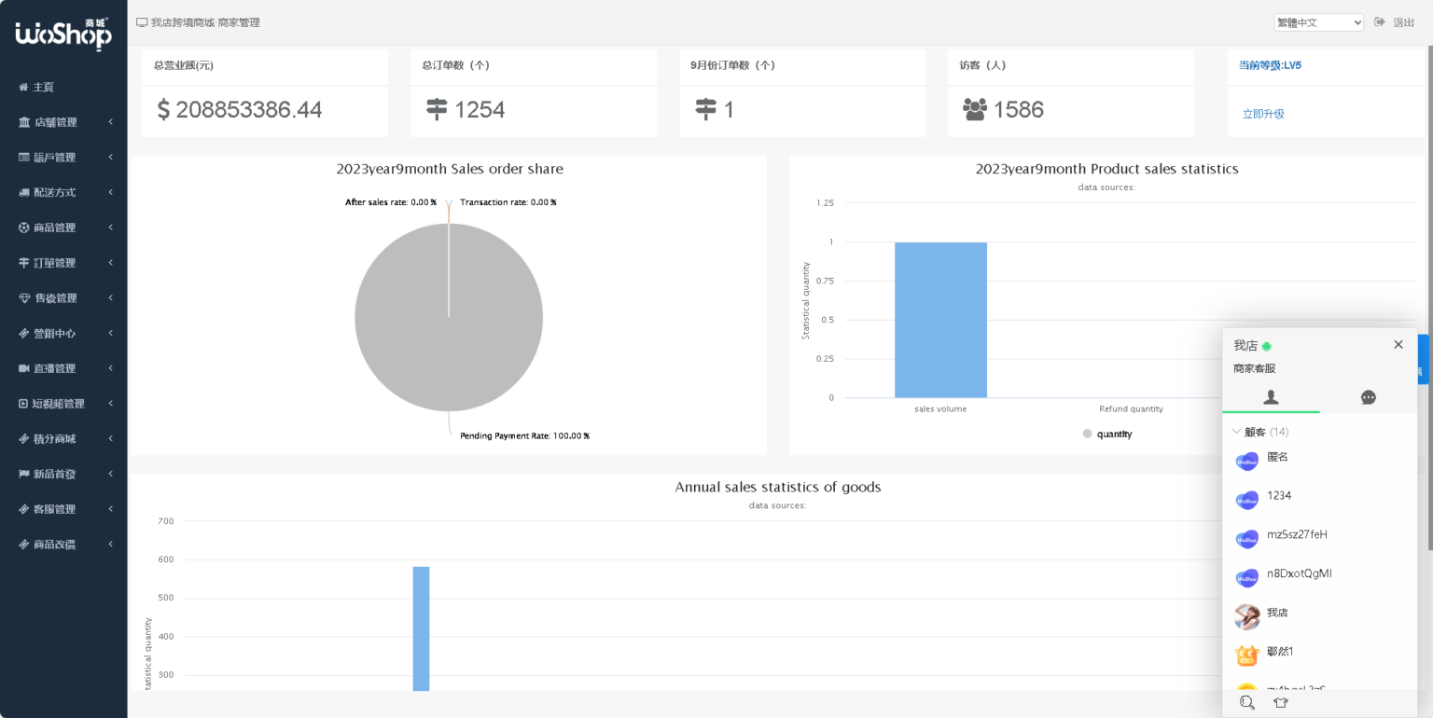Click the WoShop logo
1433x718 pixels.
click(x=63, y=35)
